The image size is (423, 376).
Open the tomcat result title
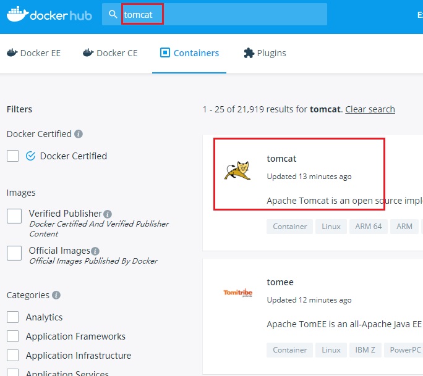[x=281, y=159]
